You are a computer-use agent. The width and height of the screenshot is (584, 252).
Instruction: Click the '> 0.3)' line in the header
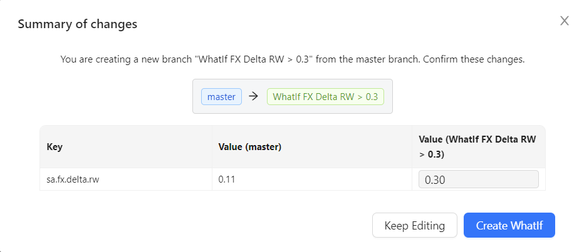[432, 155]
